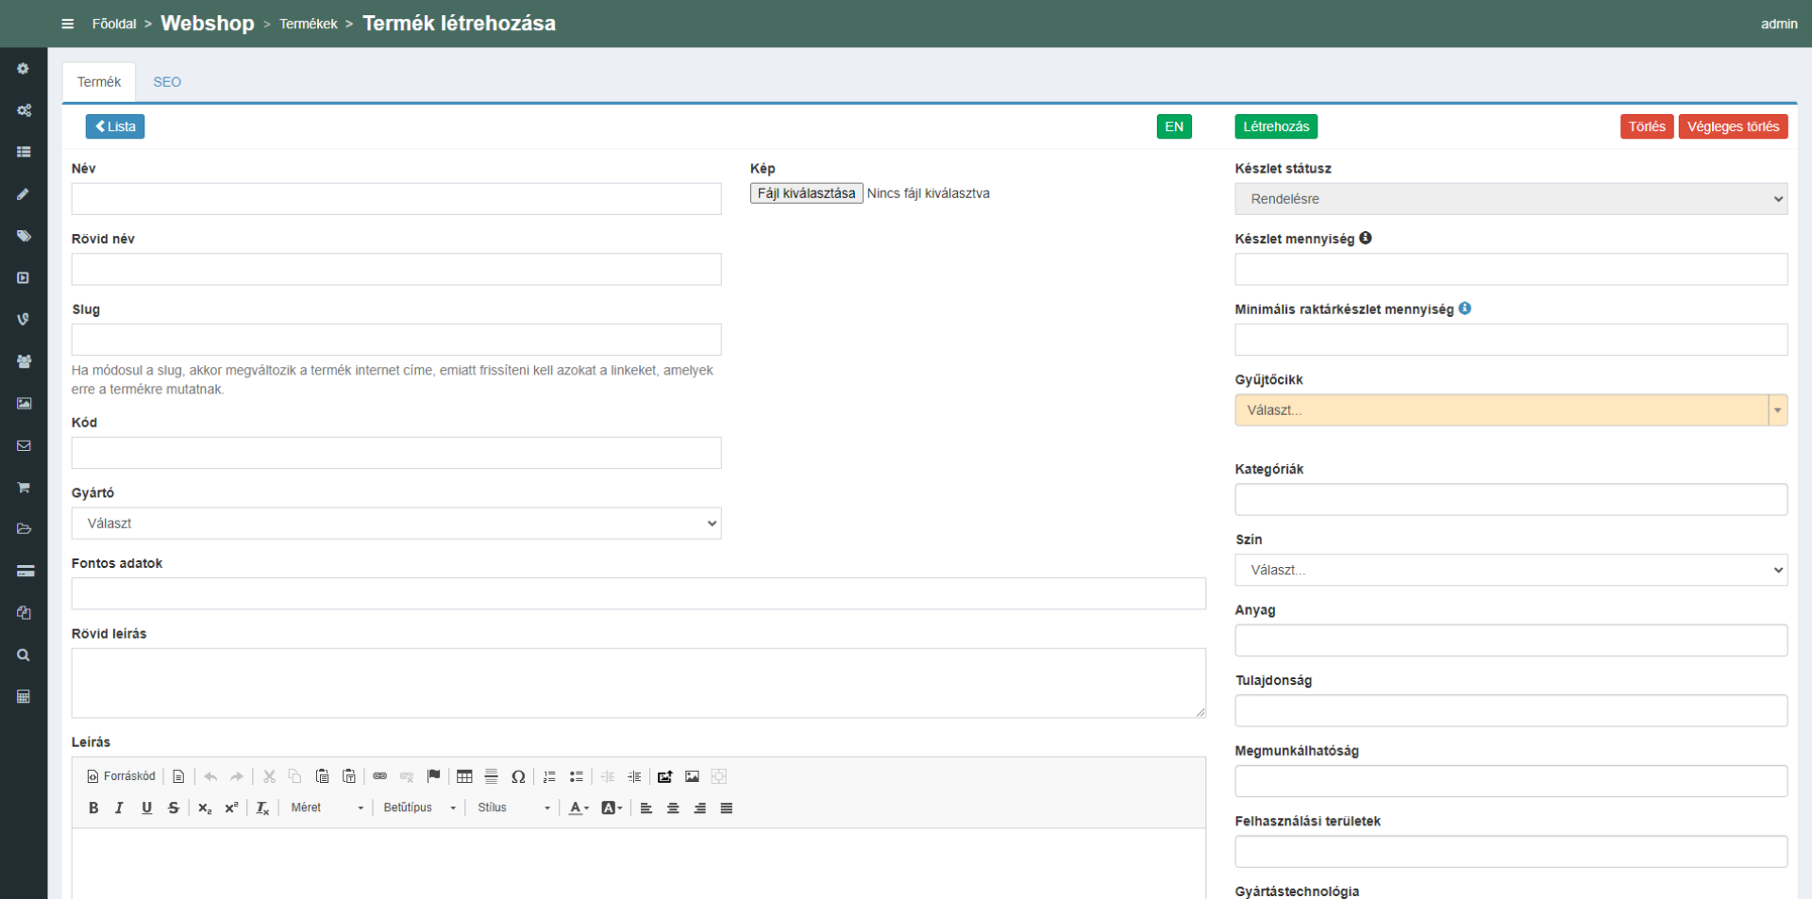
Task: Toggle underline formatting in editor
Action: (146, 807)
